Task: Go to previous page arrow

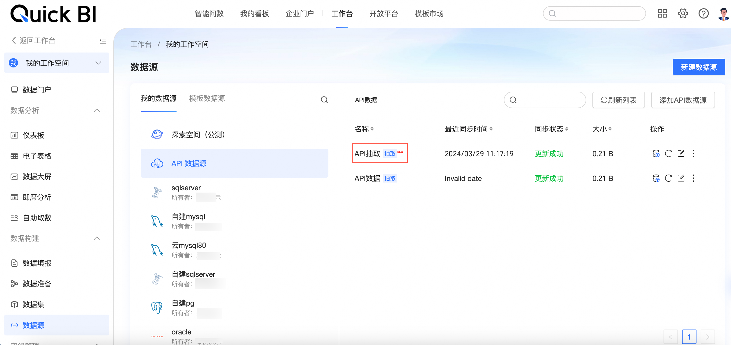Action: [x=670, y=337]
